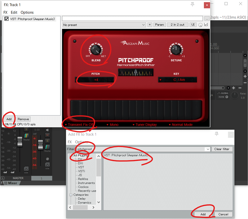Open the master track Route button
The height and width of the screenshot is (219, 248).
tap(26, 136)
